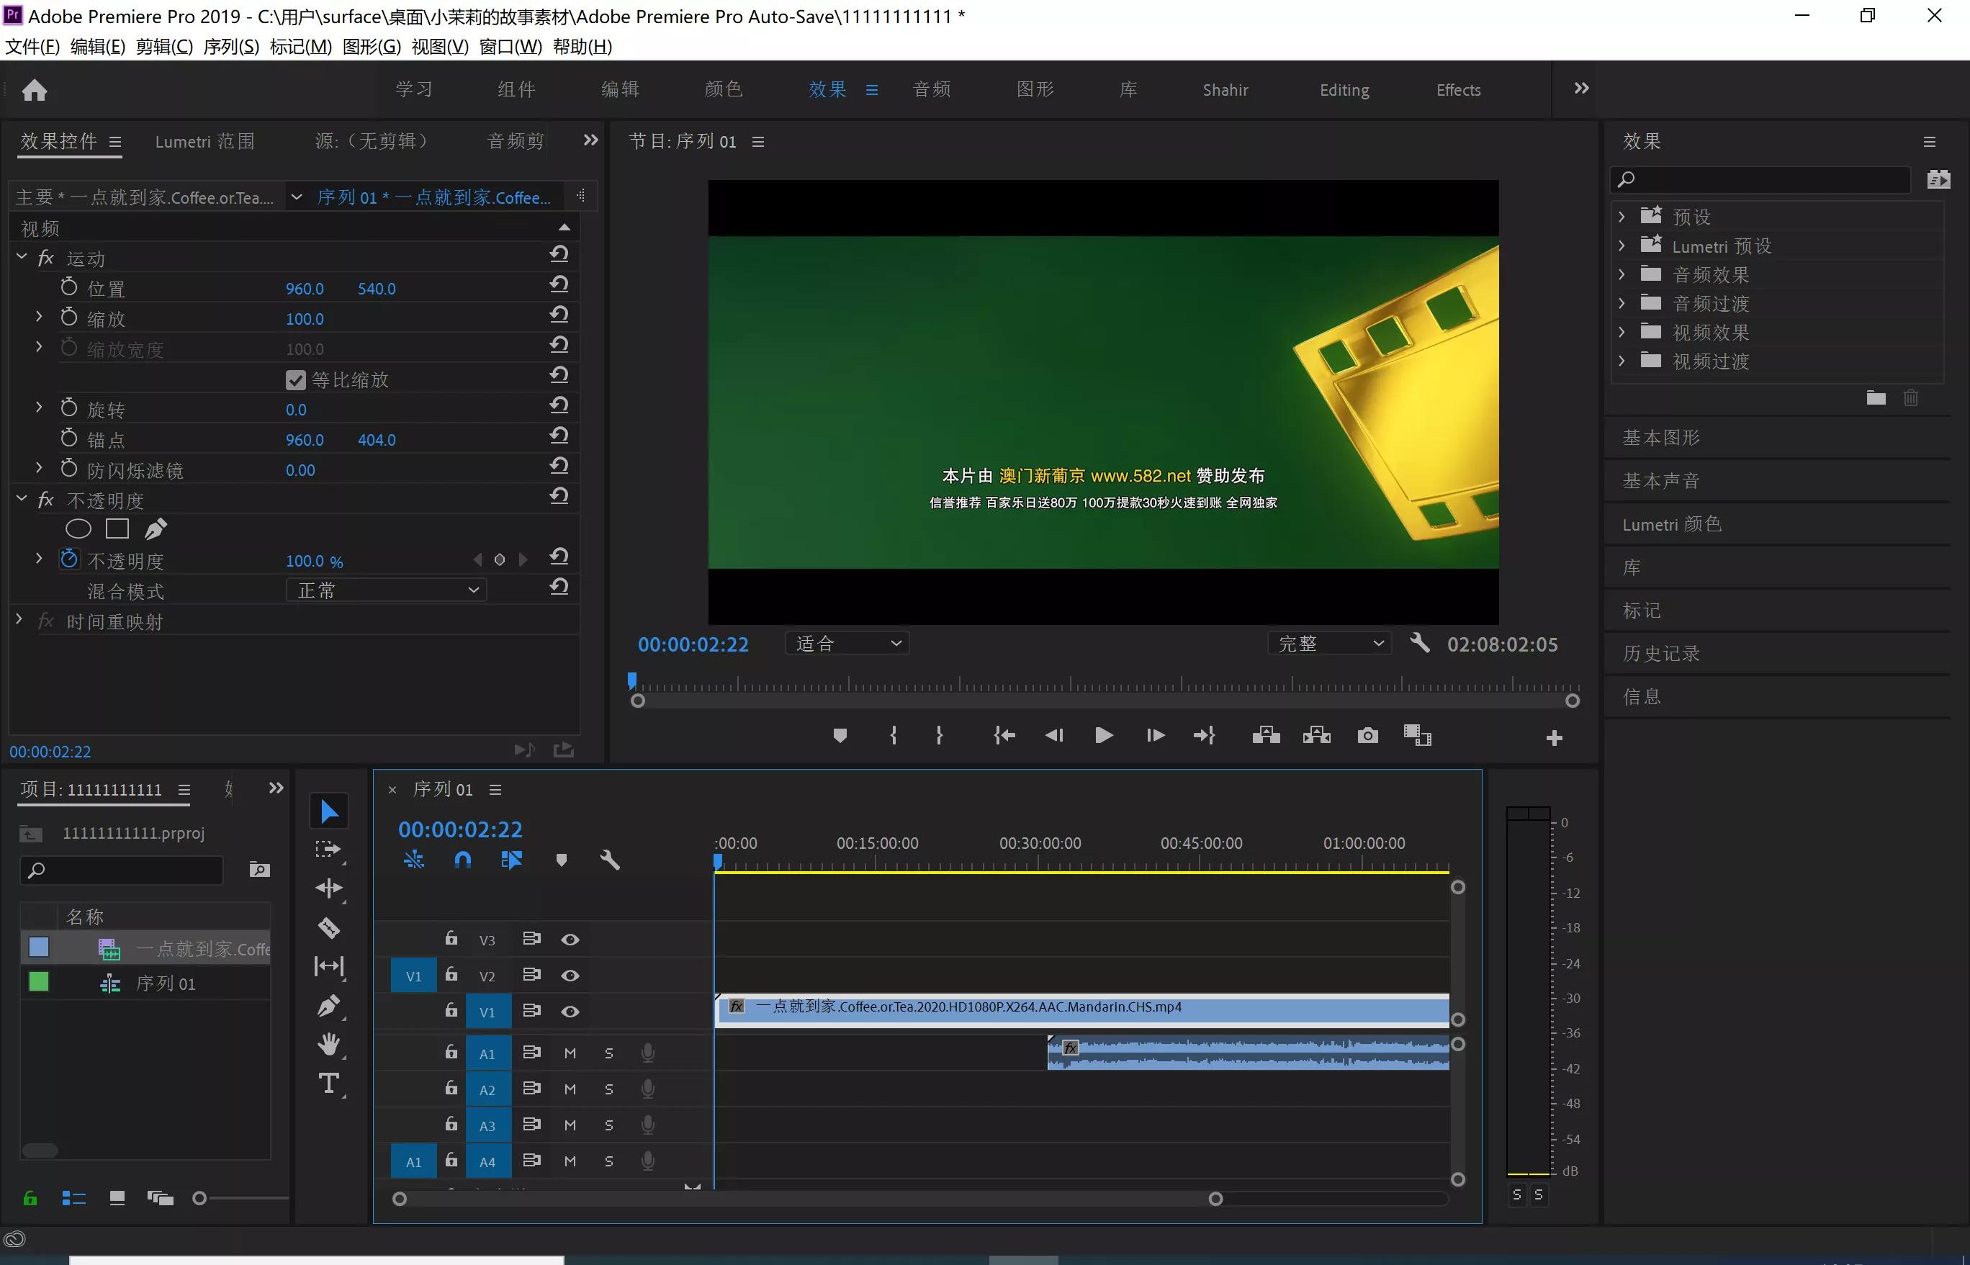Open the playback resolution dropdown (完整)
Screen dimensions: 1970x1265
tap(1330, 643)
